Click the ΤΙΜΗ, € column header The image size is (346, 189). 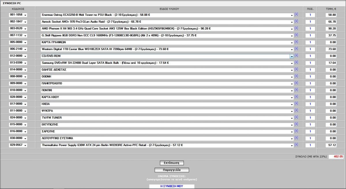[x=331, y=9]
